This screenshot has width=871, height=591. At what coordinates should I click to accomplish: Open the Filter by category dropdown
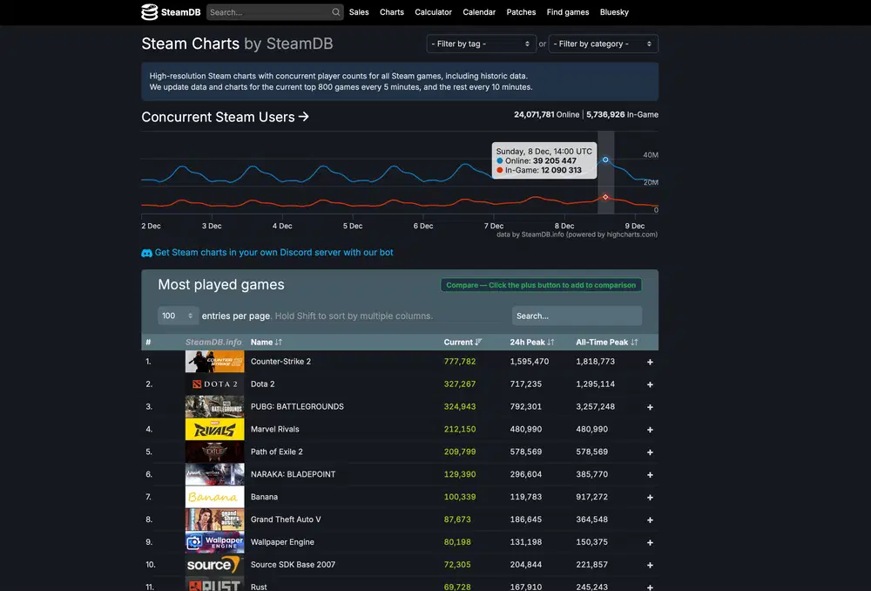point(604,44)
